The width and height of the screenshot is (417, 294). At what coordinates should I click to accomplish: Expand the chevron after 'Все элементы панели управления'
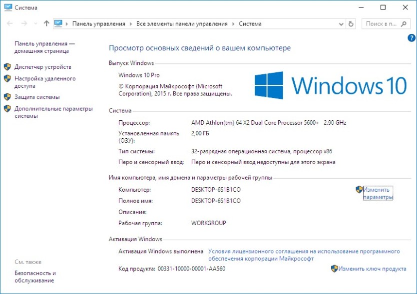point(233,24)
